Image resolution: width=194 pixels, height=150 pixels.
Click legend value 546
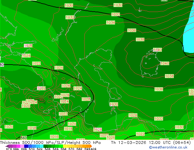coord(56,149)
